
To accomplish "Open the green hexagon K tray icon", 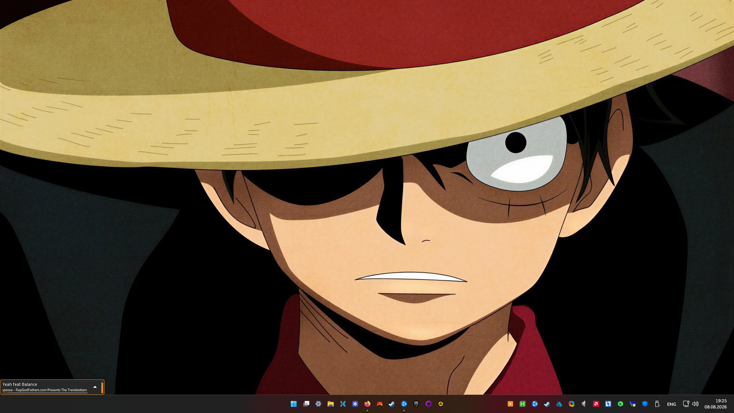I will [620, 404].
